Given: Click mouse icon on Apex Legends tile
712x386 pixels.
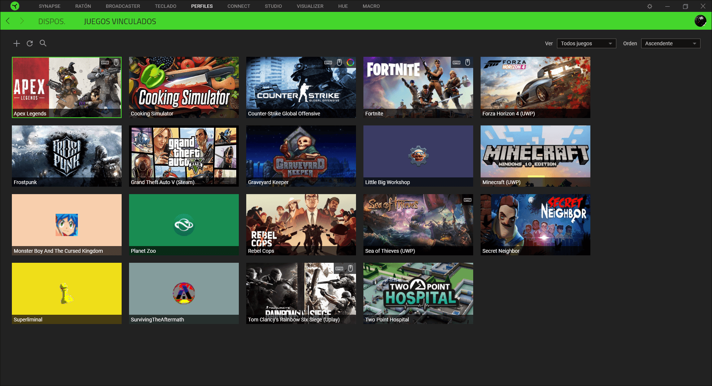Looking at the screenshot, I should [116, 62].
